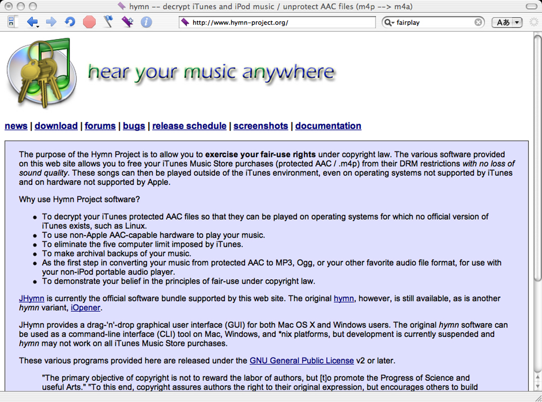542x402 pixels.
Task: Open the documentation link
Action: [328, 126]
